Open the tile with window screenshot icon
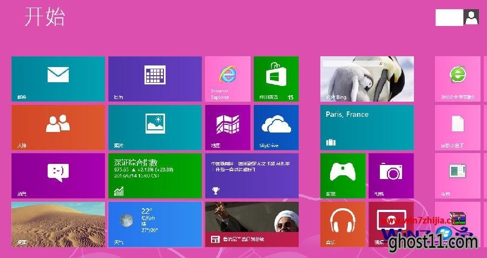Viewport: 487px width, 258px height. (458, 176)
